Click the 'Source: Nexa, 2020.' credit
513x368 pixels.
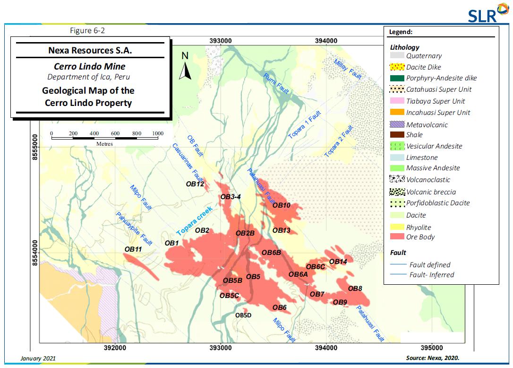(433, 358)
